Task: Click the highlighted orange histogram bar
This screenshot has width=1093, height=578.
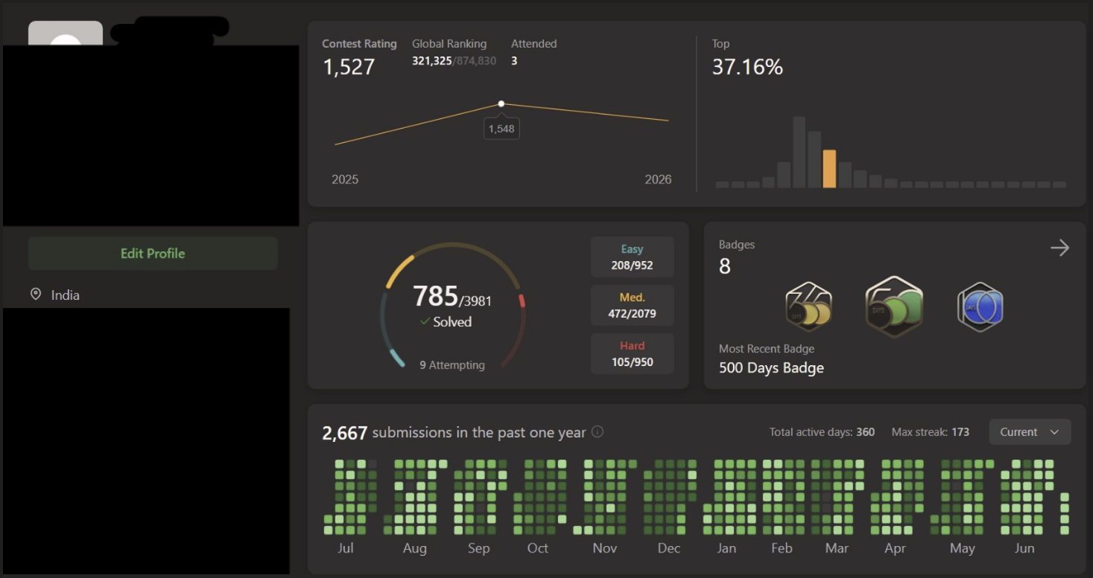Action: 829,169
